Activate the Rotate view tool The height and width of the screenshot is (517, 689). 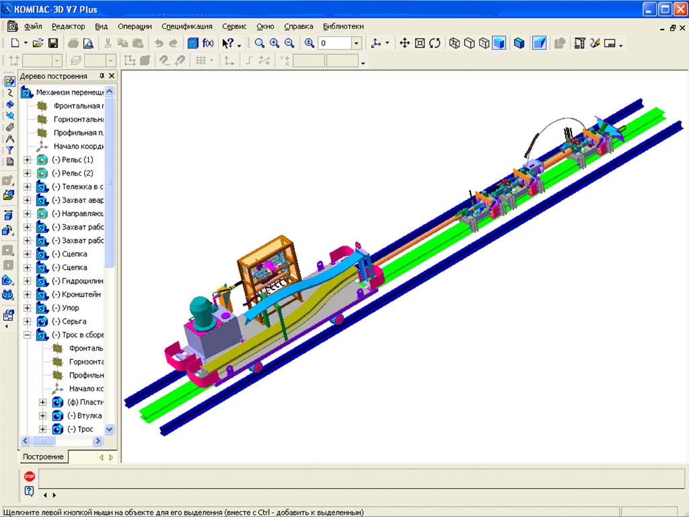tap(435, 43)
